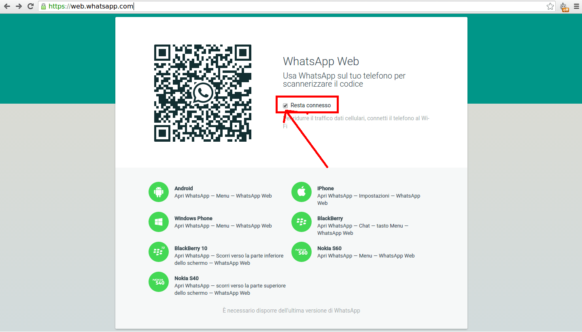Click the iPhone Apple logo icon
Screen dimensions: 582x332
(302, 192)
